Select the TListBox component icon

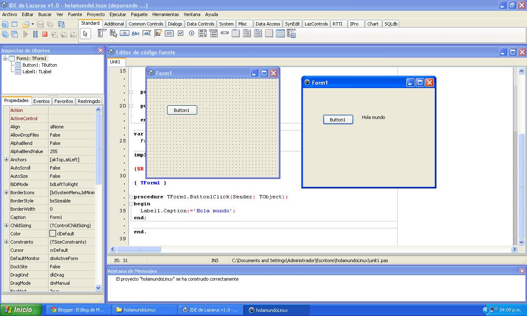point(203,34)
